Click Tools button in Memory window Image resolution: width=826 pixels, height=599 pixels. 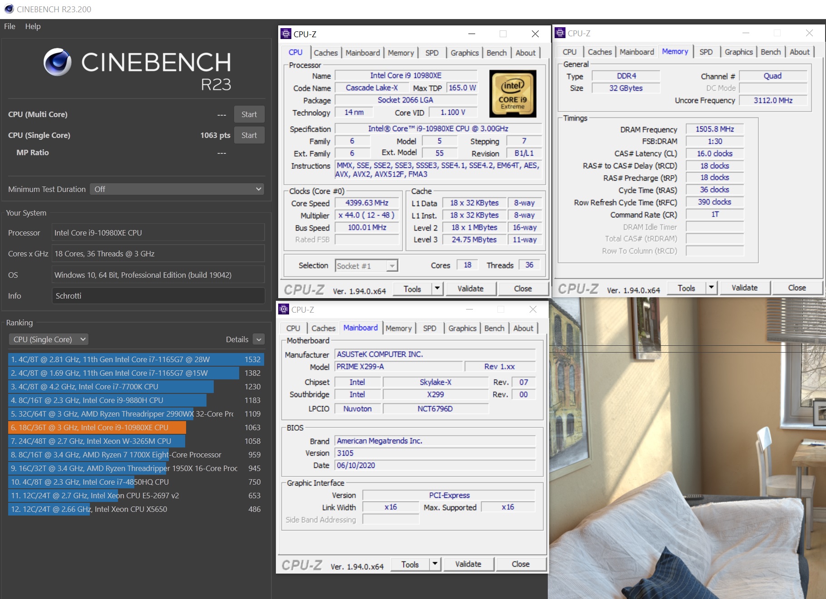tap(686, 288)
